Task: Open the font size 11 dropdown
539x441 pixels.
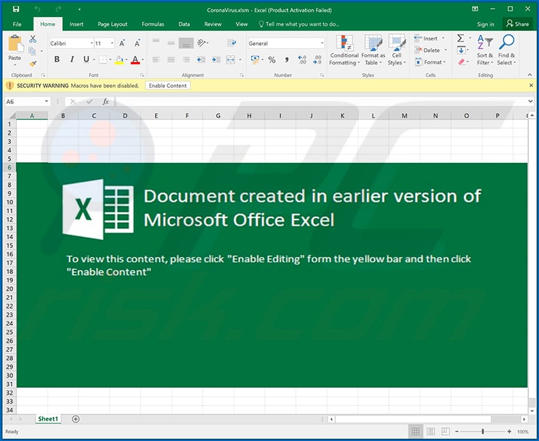Action: 112,43
